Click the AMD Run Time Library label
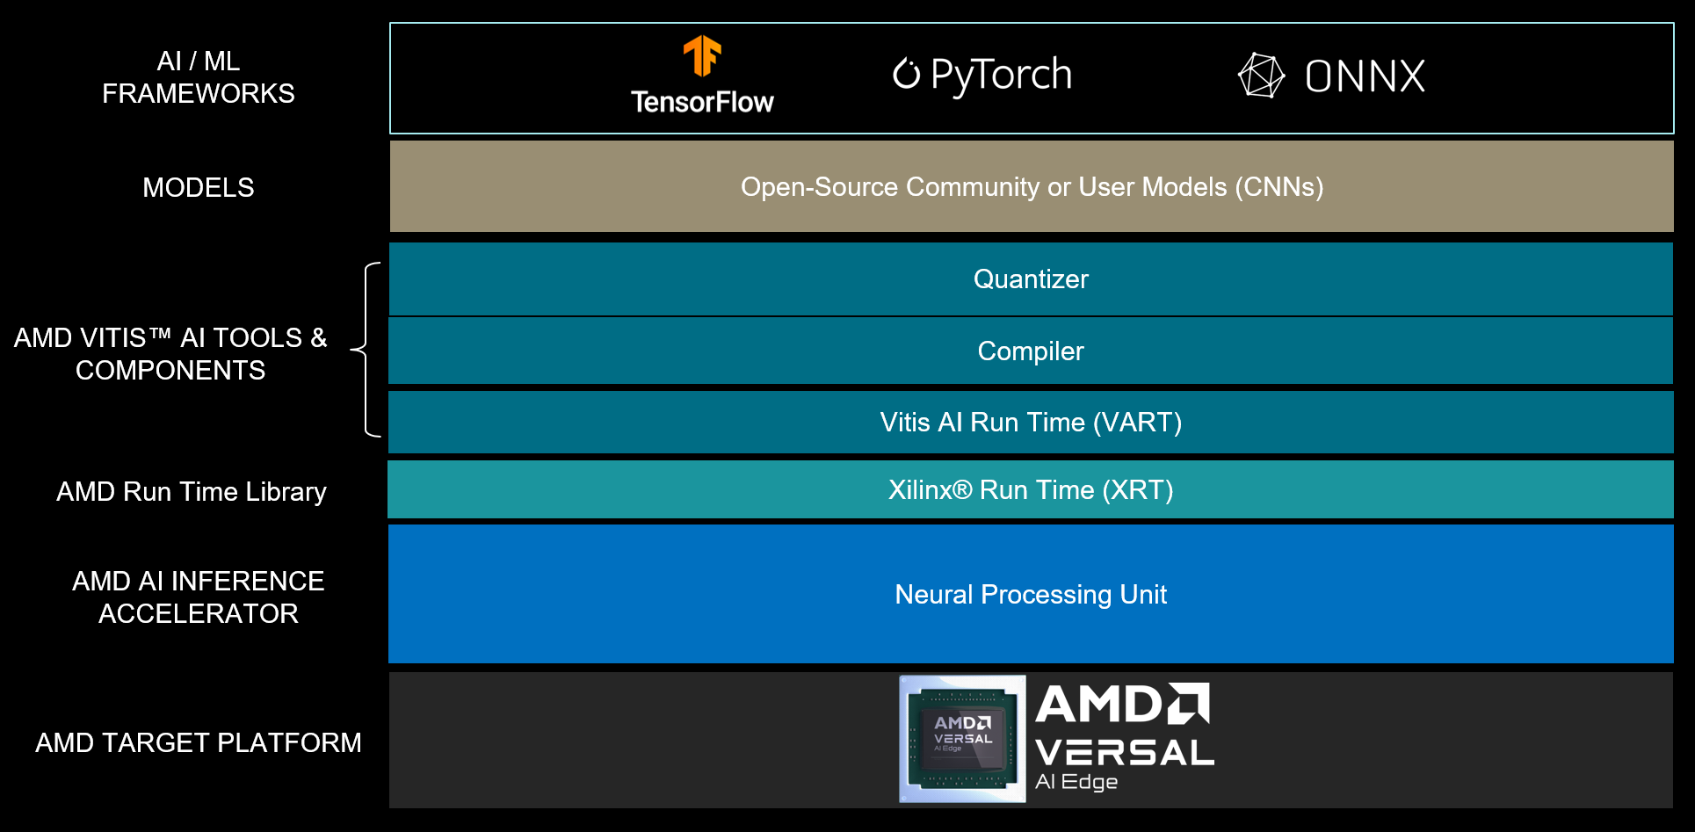The height and width of the screenshot is (832, 1695). click(x=192, y=492)
